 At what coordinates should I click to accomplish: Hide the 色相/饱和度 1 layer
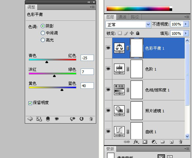coord(108,89)
